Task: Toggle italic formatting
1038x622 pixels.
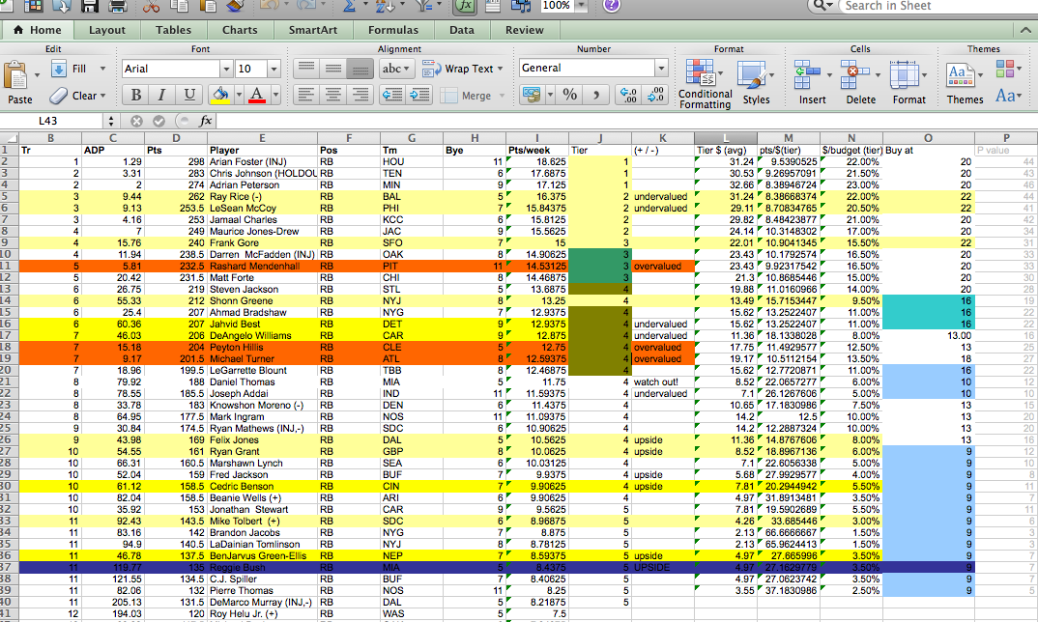Action: pyautogui.click(x=162, y=95)
